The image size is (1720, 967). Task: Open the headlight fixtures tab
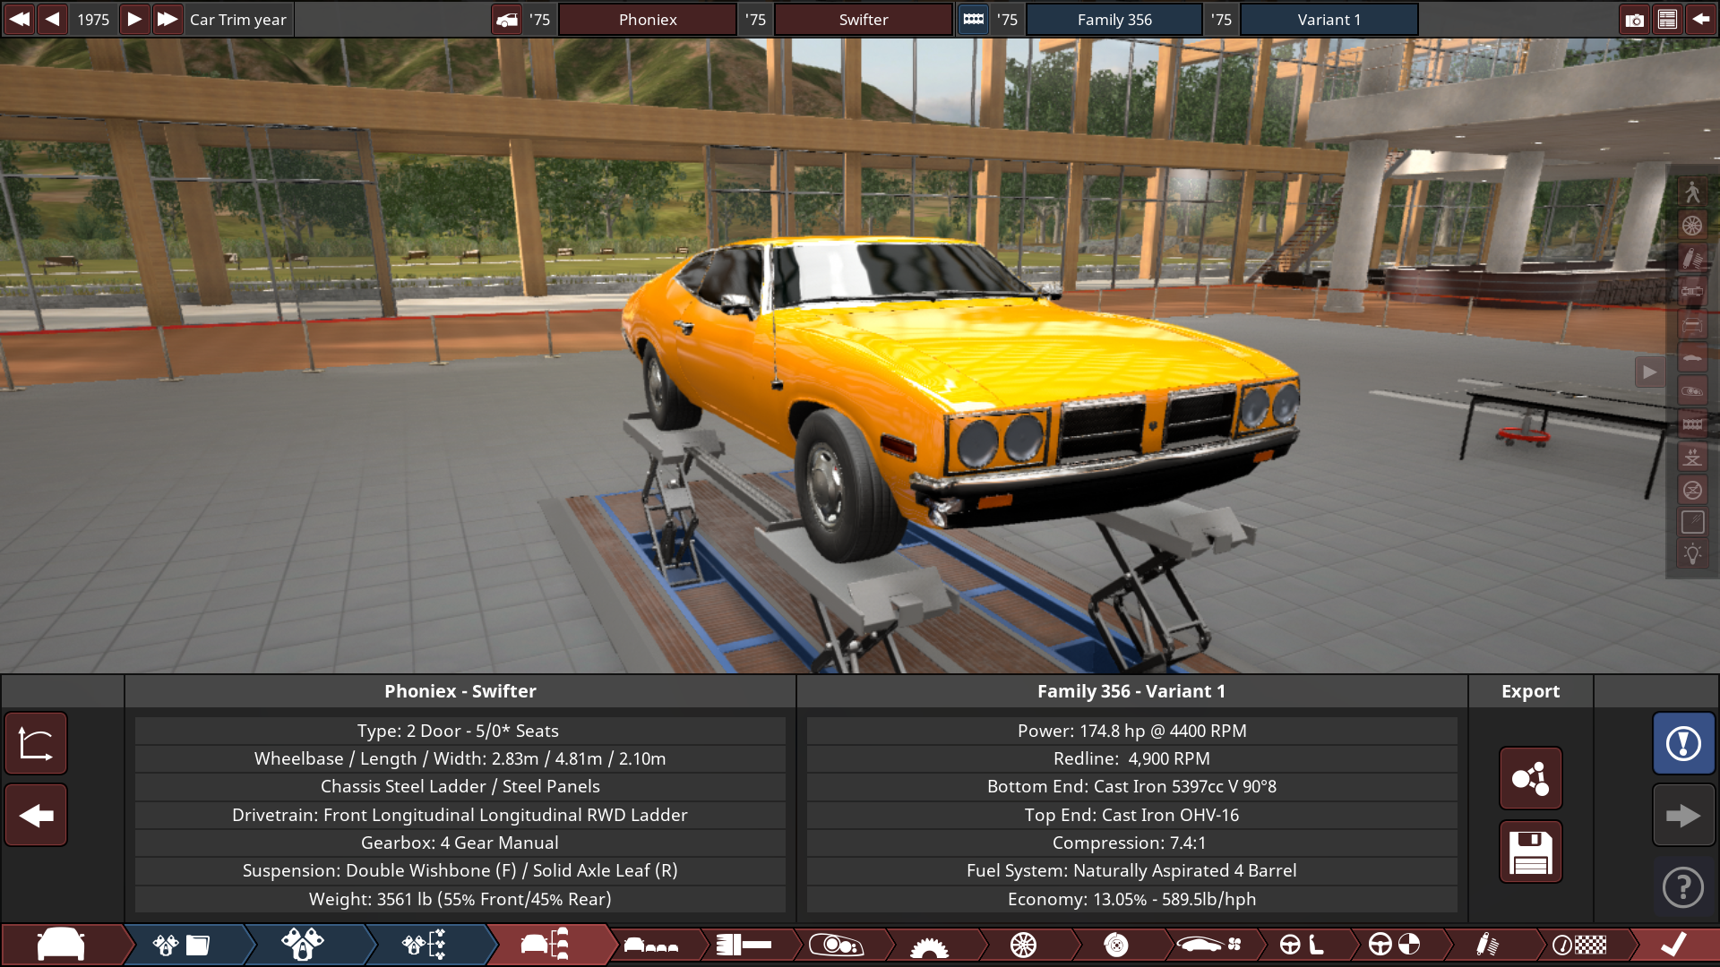tap(836, 945)
